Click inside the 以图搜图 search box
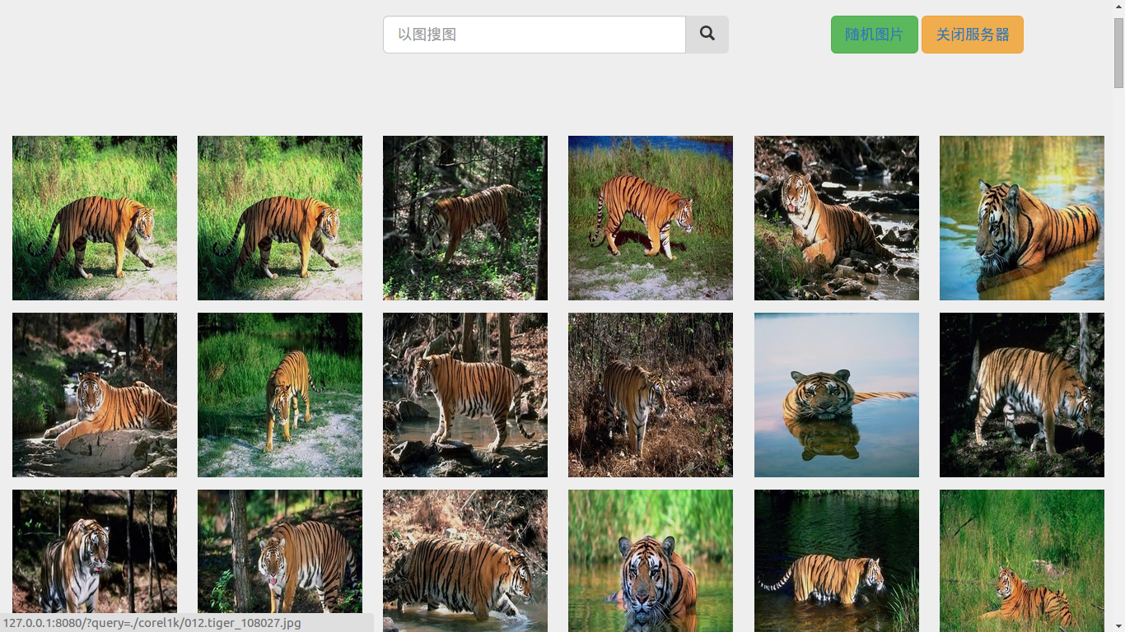Screen dimensions: 1125x632 pos(534,34)
